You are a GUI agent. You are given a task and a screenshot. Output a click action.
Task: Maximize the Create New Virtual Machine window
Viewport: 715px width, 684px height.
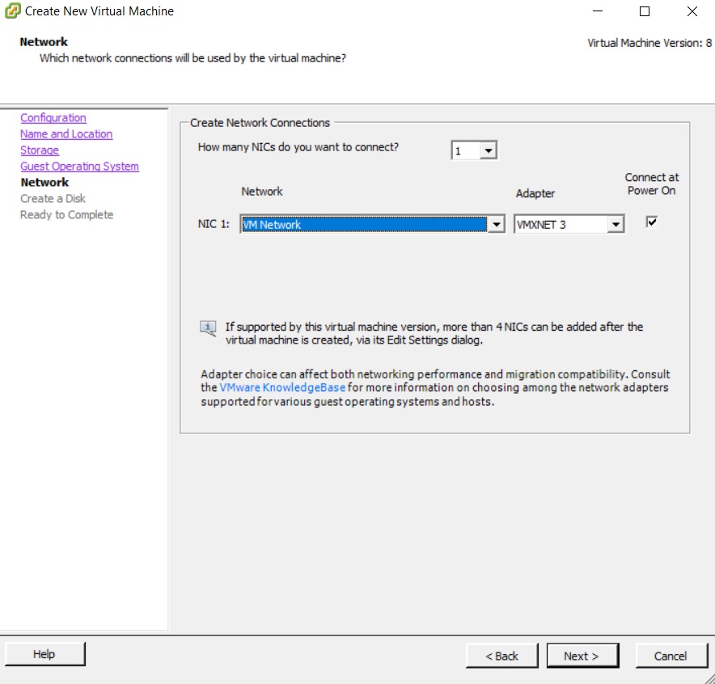click(x=645, y=12)
